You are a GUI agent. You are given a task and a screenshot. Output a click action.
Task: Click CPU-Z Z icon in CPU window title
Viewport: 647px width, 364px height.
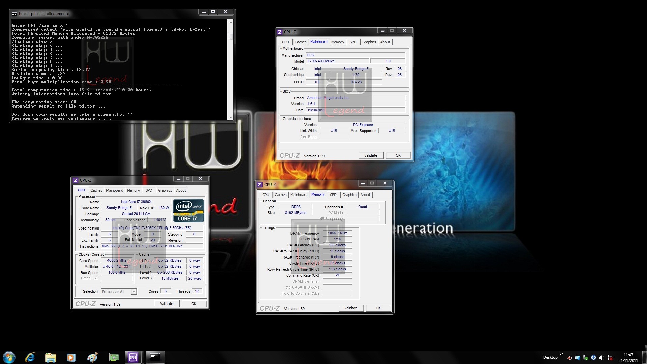point(75,180)
